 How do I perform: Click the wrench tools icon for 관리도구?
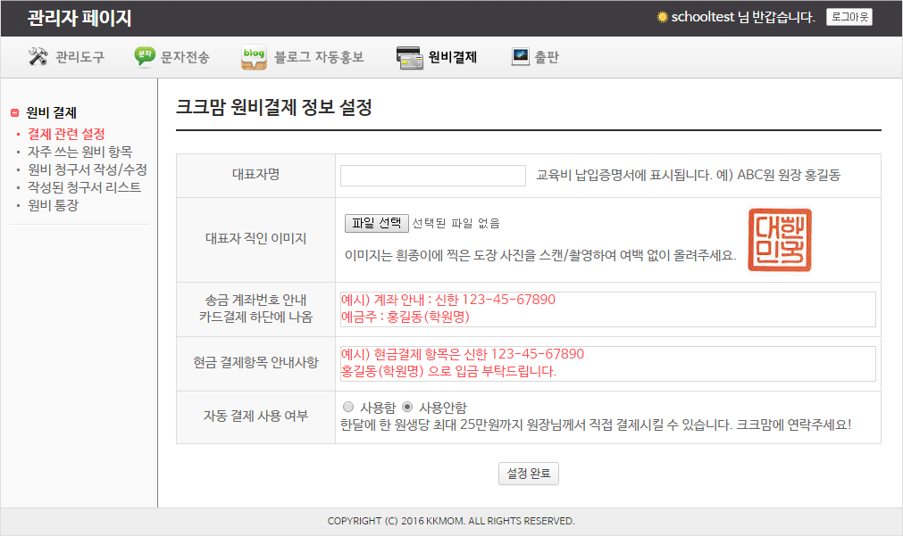tap(38, 57)
